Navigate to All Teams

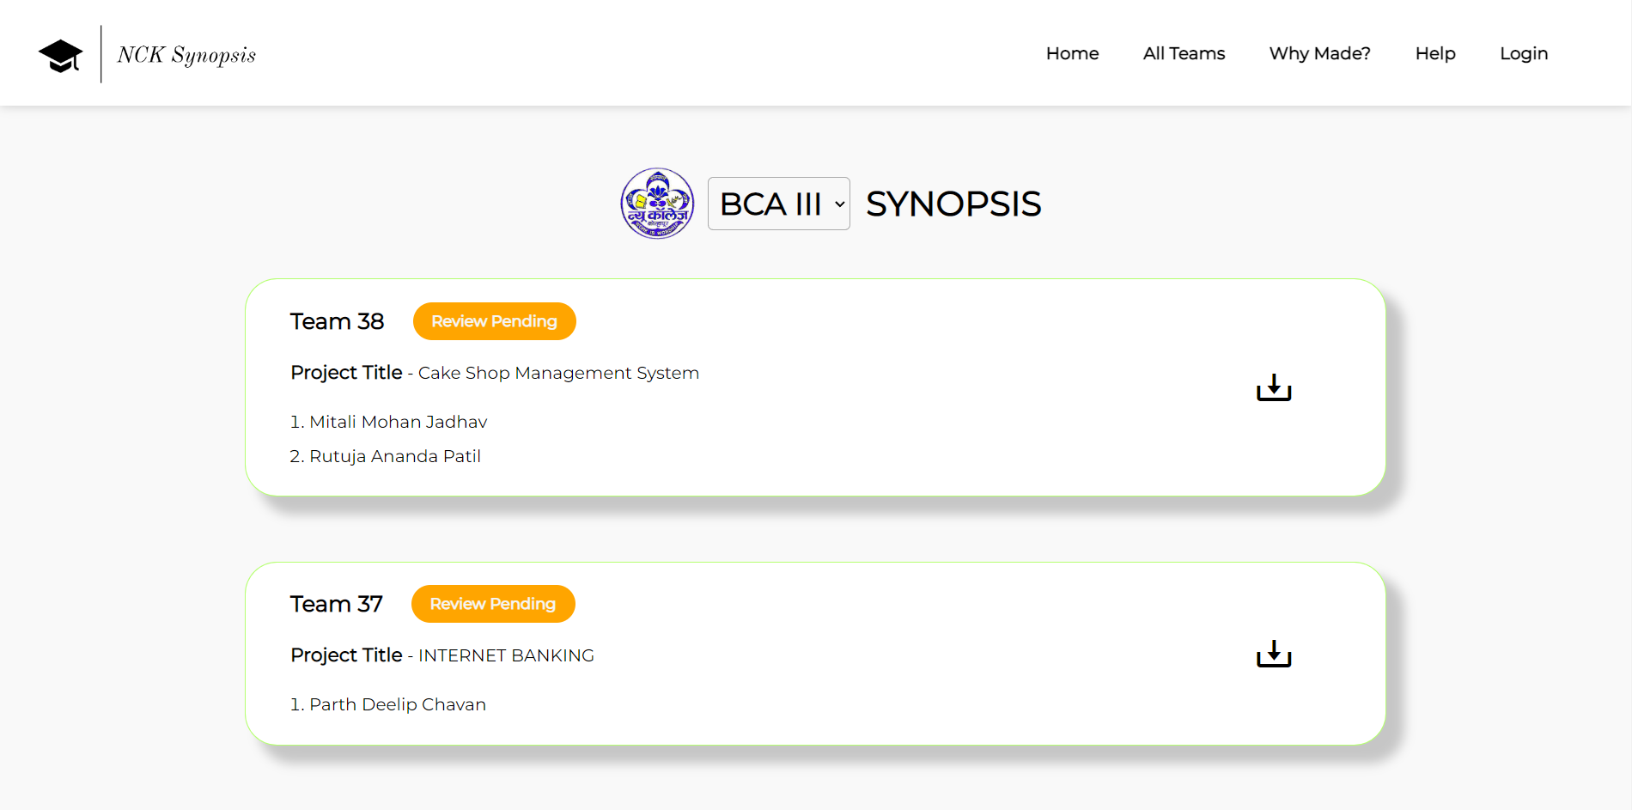coord(1183,53)
